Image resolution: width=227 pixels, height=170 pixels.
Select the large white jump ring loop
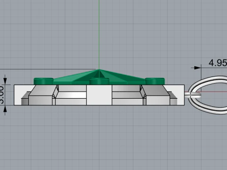tap(208, 95)
